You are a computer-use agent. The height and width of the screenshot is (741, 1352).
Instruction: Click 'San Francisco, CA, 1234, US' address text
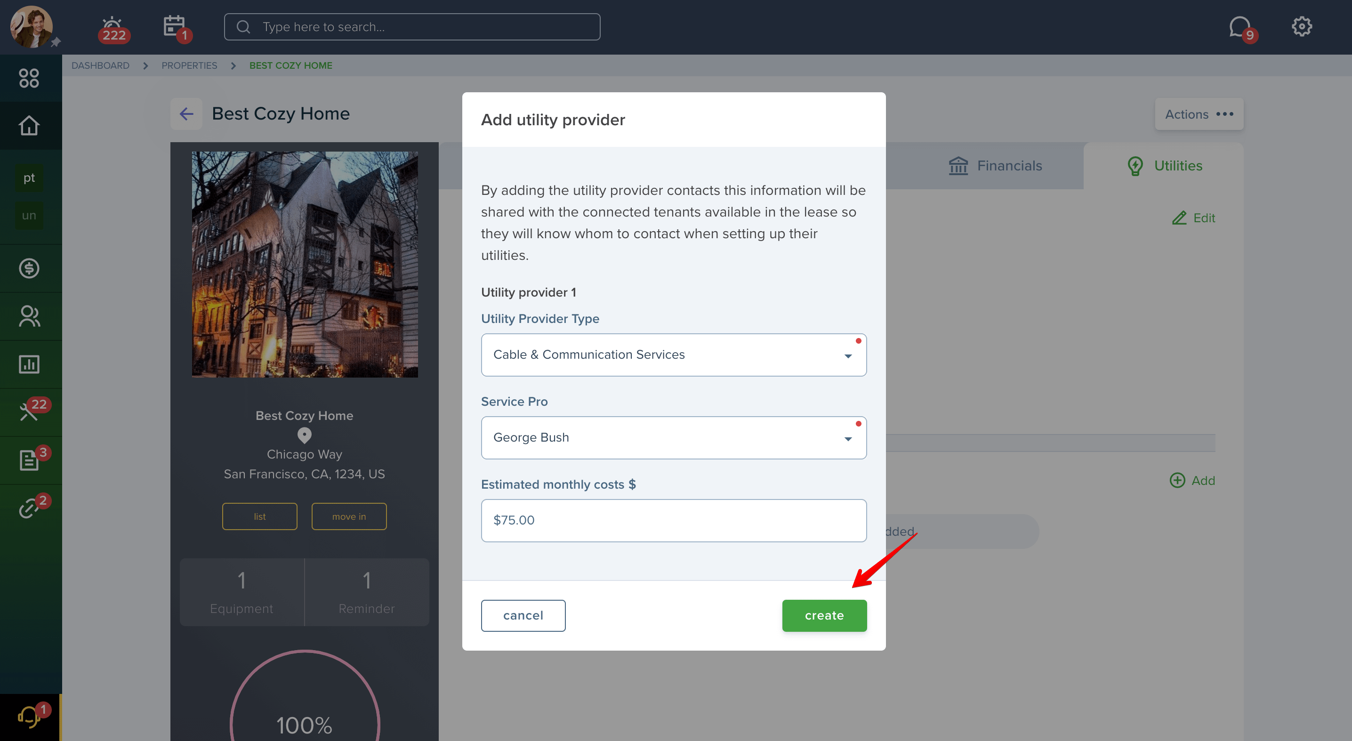point(305,474)
